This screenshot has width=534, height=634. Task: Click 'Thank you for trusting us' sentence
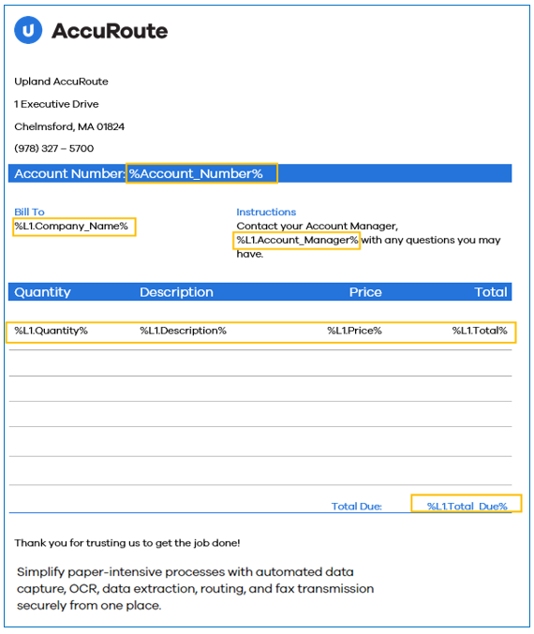click(x=127, y=542)
